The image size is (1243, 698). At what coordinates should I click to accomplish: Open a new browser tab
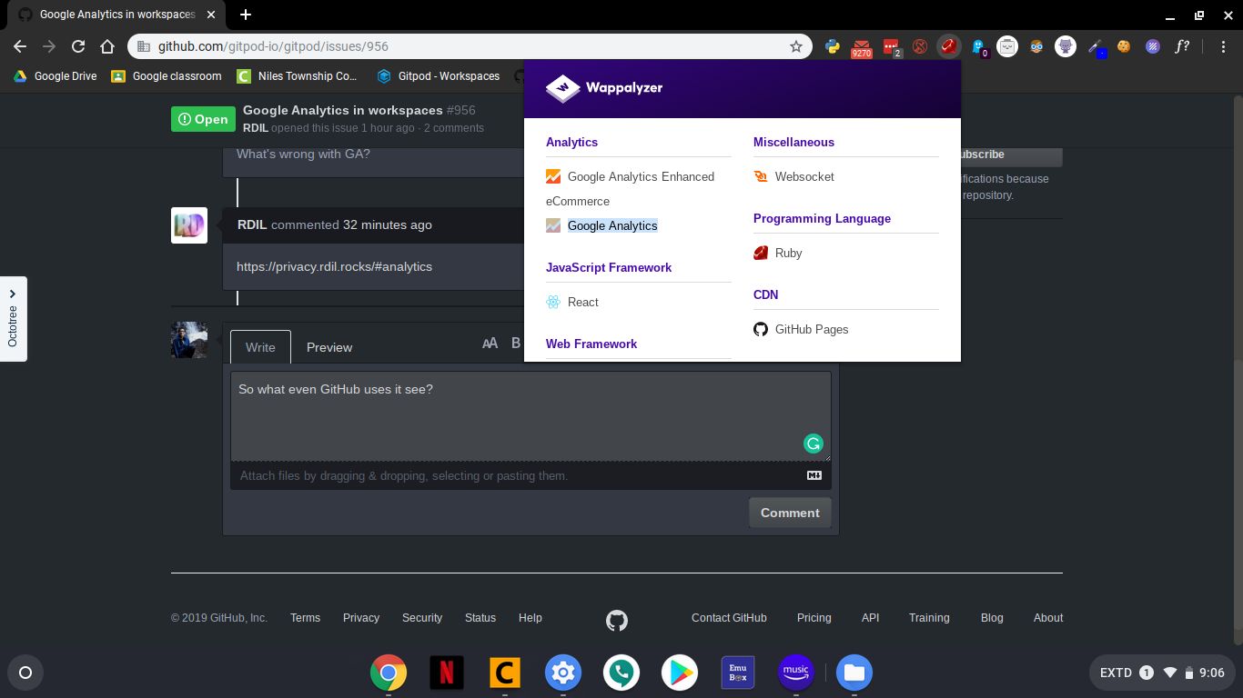click(x=246, y=15)
